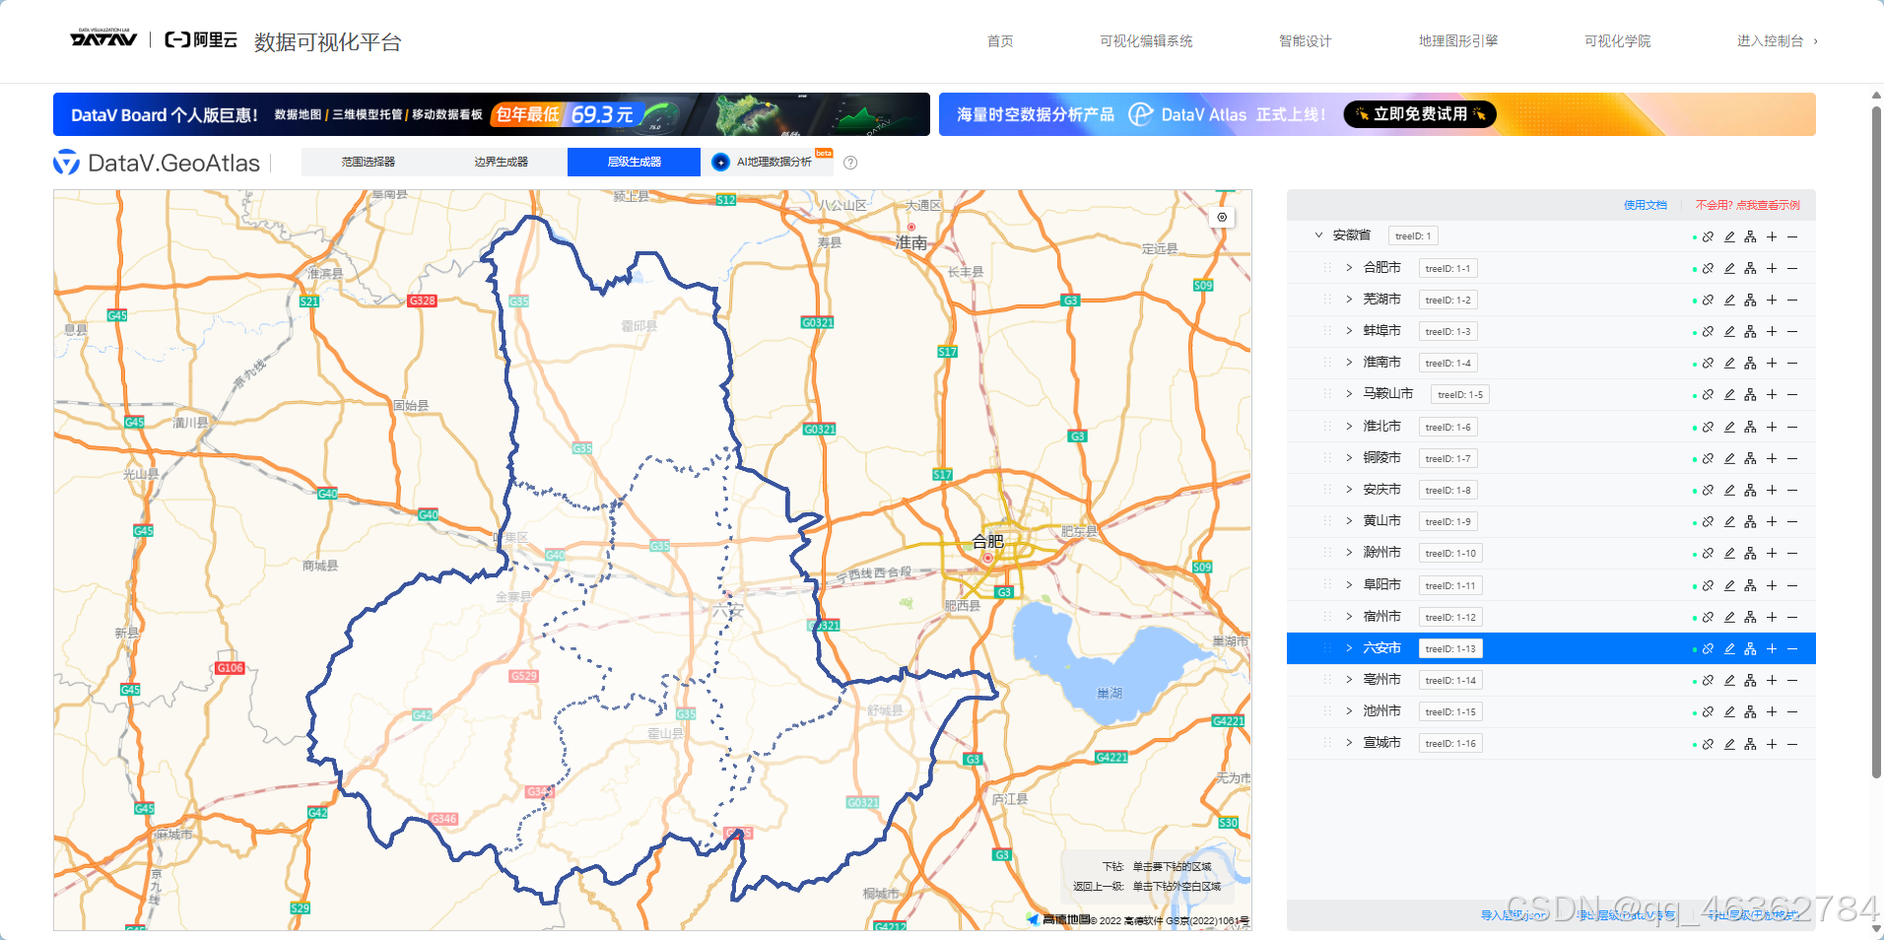
Task: Click the unlink icon for 安徽省 row
Action: point(1708,236)
